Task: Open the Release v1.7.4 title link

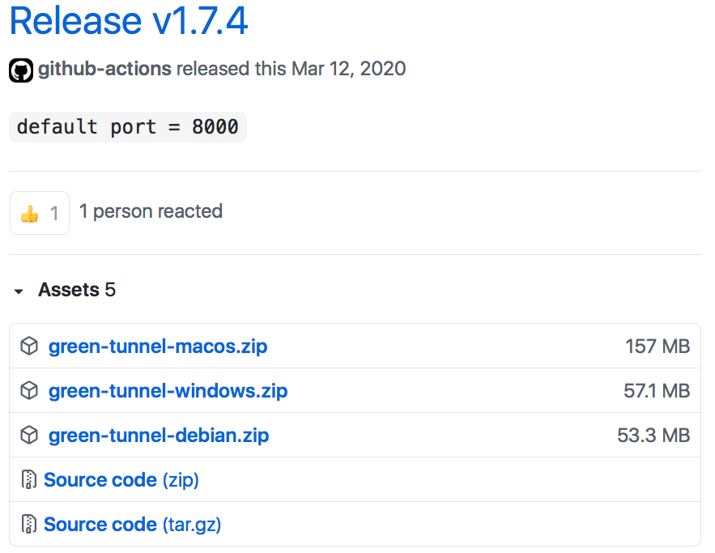Action: (x=129, y=21)
